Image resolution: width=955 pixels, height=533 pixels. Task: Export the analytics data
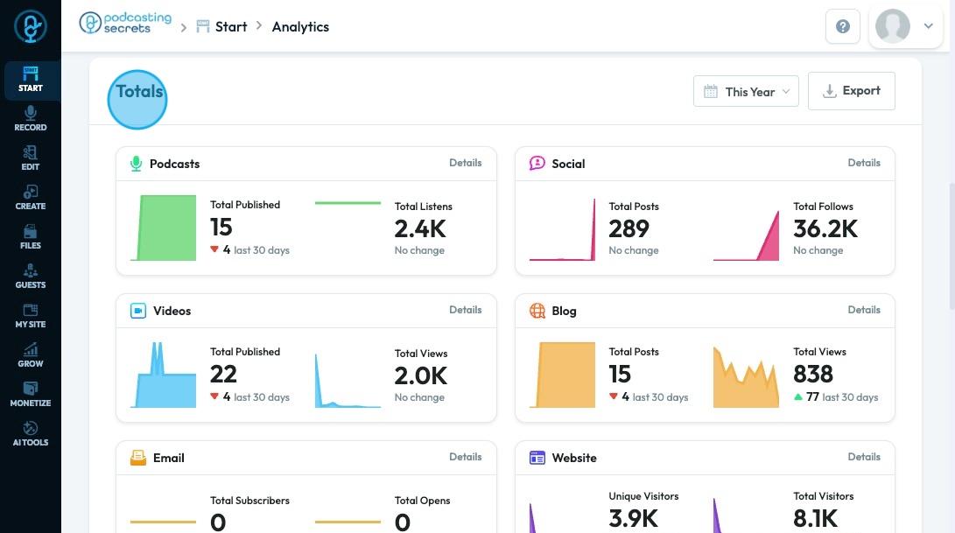(852, 91)
